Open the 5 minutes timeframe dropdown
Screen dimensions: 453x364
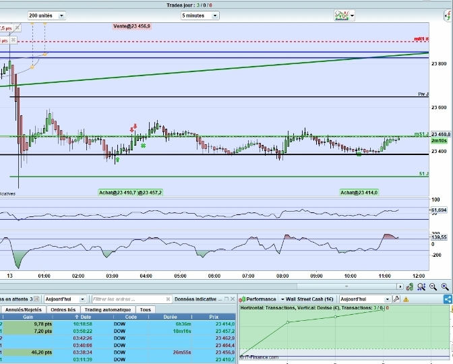coord(200,16)
